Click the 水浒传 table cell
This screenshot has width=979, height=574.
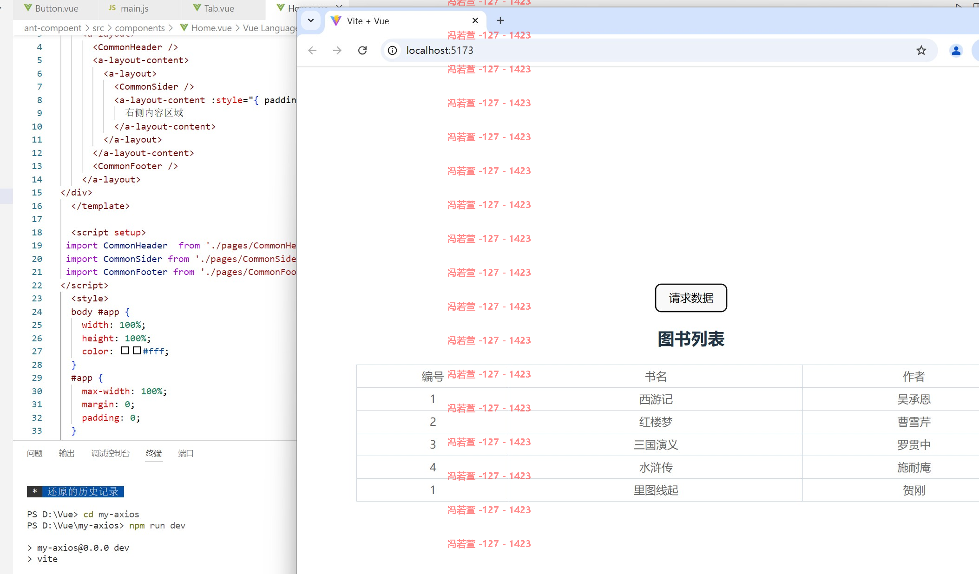point(656,467)
